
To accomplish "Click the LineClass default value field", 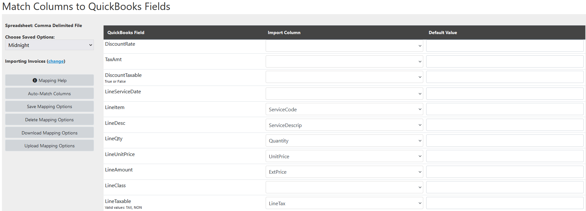I will click(x=505, y=187).
